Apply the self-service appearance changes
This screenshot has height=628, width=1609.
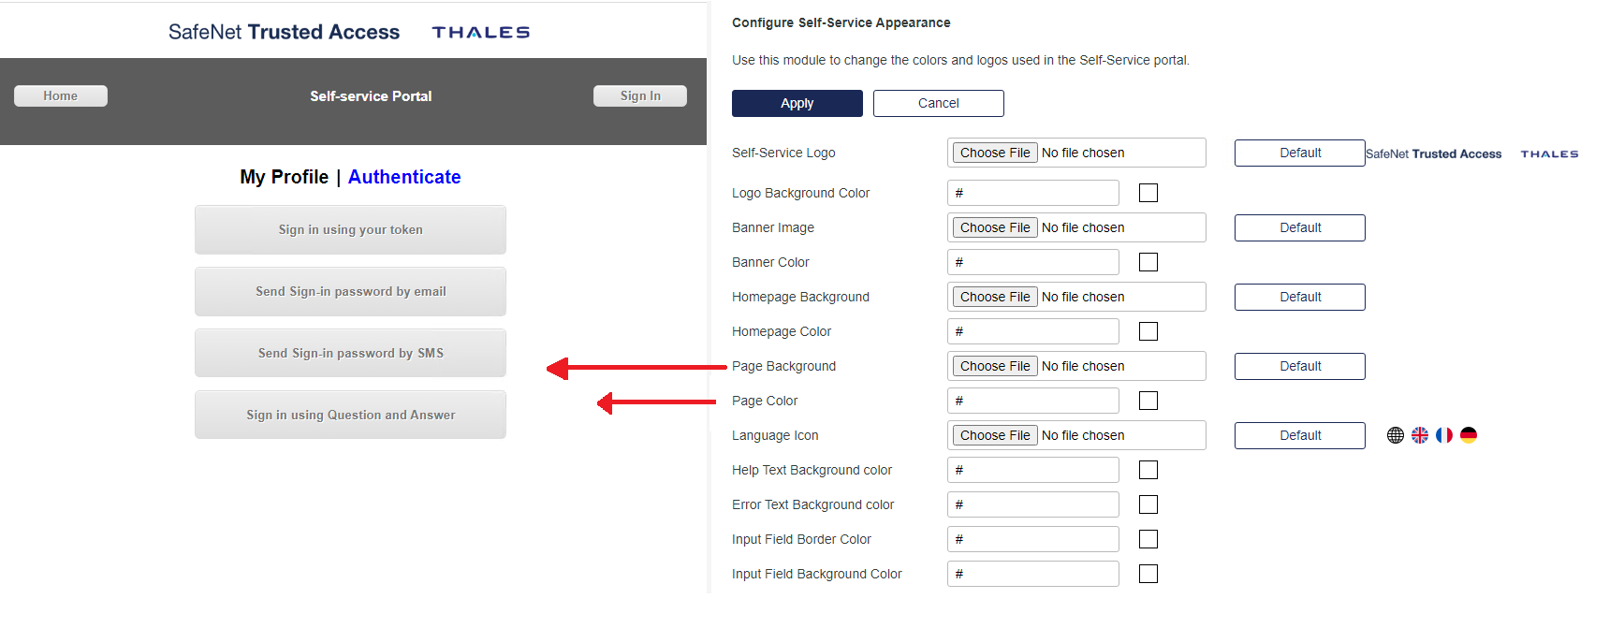(797, 103)
